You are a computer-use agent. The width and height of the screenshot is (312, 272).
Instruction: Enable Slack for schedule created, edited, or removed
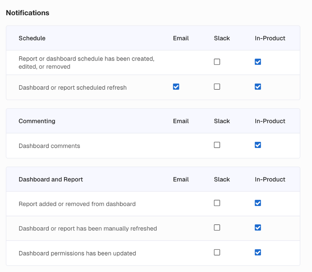(217, 62)
